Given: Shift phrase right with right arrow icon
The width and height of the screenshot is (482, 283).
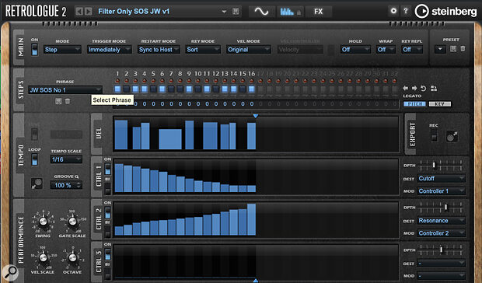Looking at the screenshot, I should tap(414, 89).
